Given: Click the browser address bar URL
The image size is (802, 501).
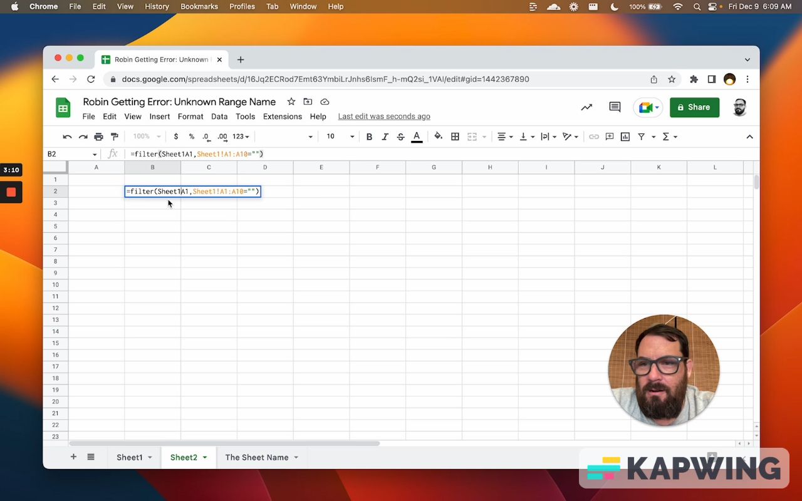Looking at the screenshot, I should point(325,80).
